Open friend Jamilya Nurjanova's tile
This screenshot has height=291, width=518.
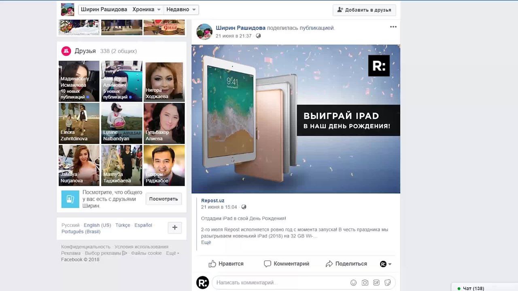point(79,165)
